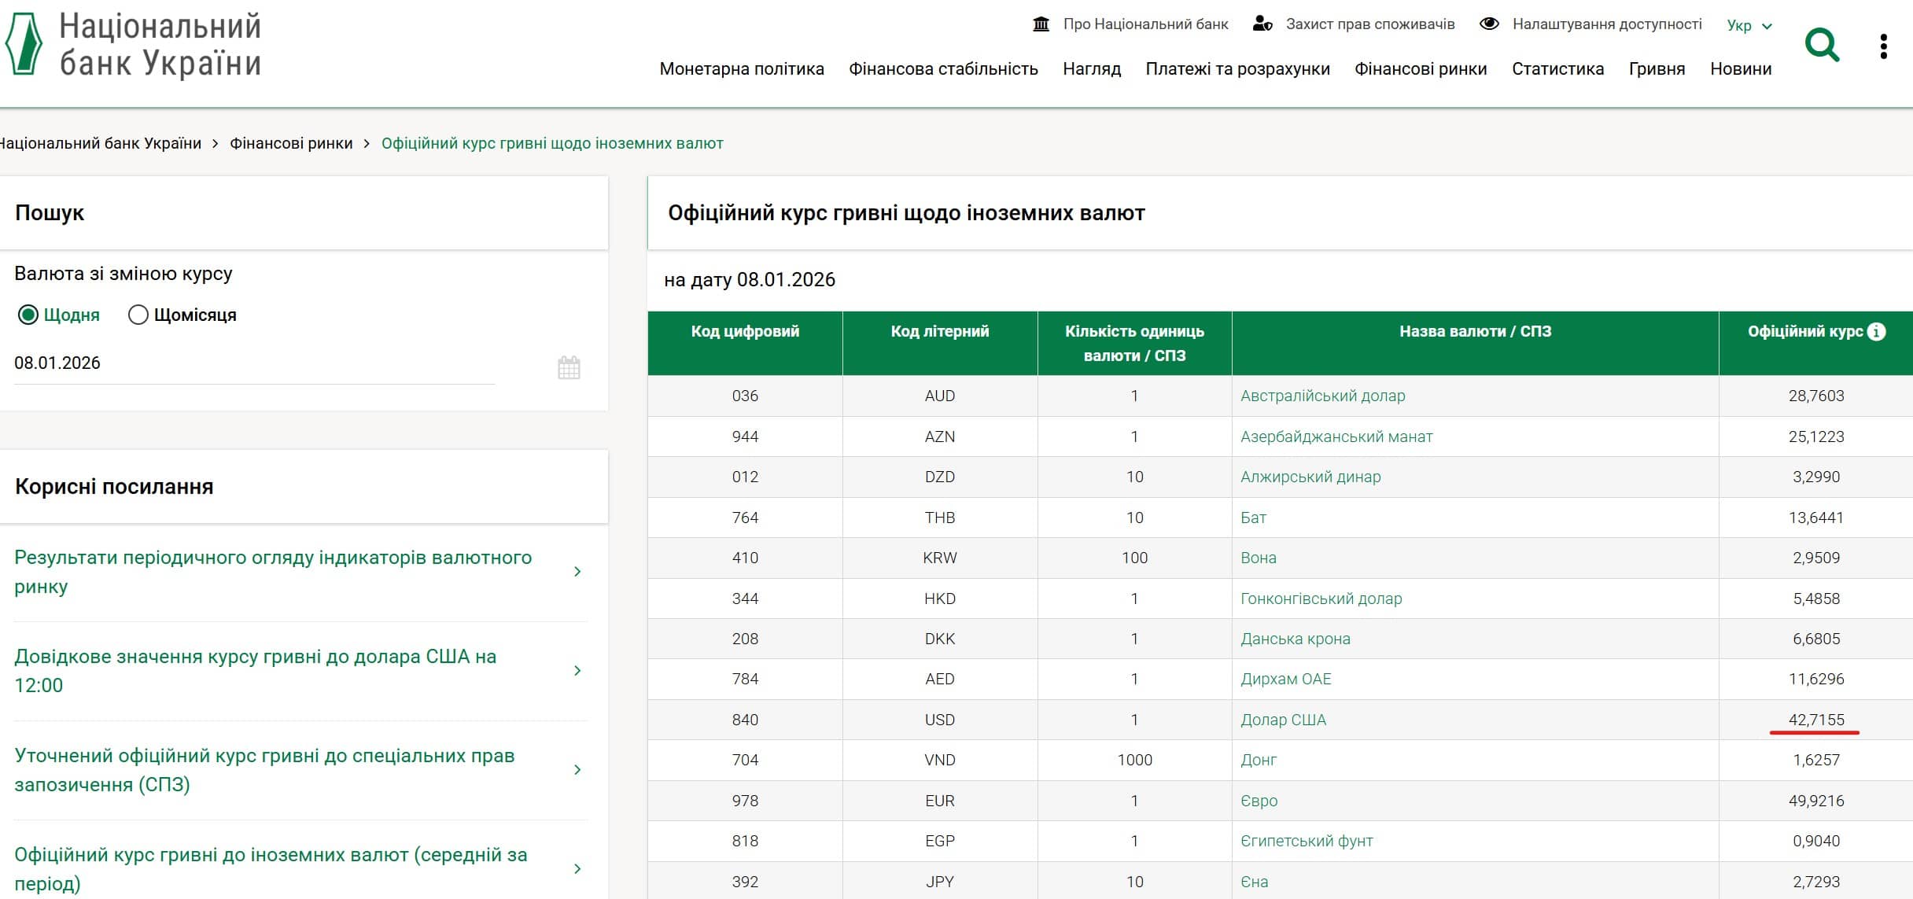
Task: Open the Монетарна політика menu
Action: coord(741,69)
